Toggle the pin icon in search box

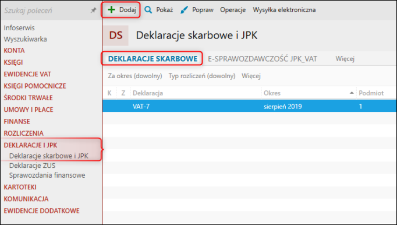[x=94, y=10]
